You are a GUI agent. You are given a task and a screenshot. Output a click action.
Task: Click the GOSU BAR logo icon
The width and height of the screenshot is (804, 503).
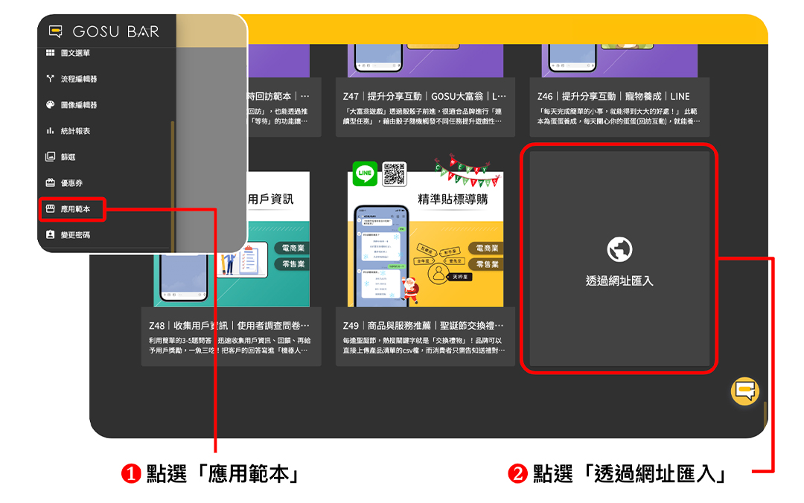coord(55,32)
